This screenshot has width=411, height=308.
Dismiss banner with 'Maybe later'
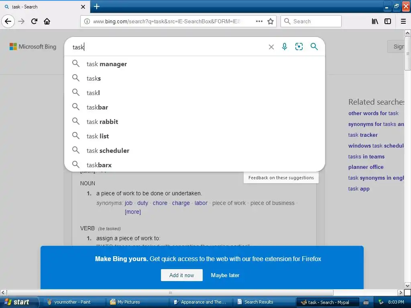[225, 275]
